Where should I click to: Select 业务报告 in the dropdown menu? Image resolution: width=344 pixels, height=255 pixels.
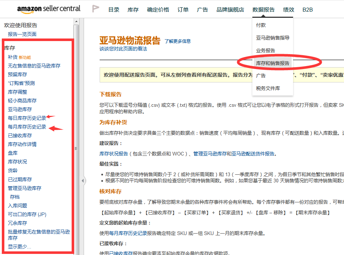[265, 50]
